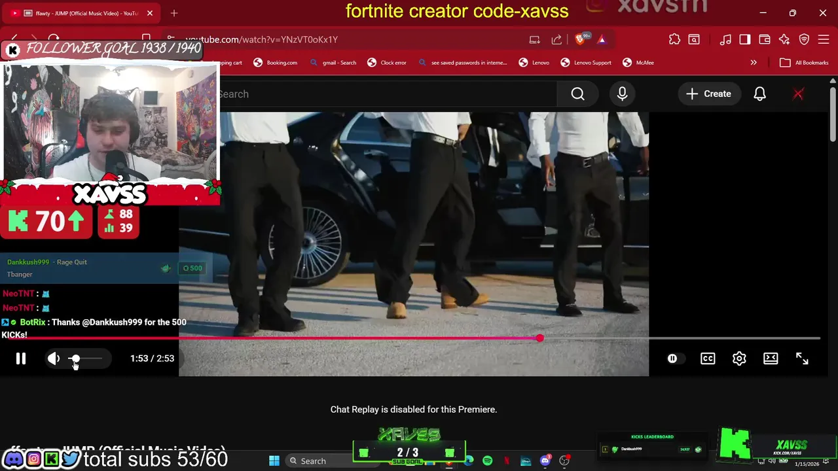Open the McAfee bookmark
The height and width of the screenshot is (471, 838).
[638, 63]
